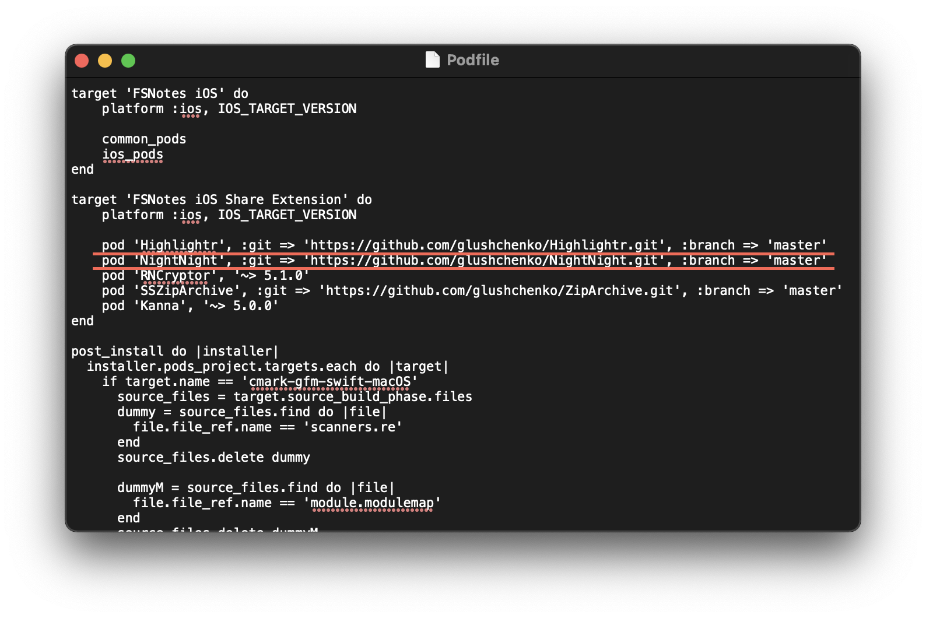926x618 pixels.
Task: Click the source_files = target.source_build_phase.files line
Action: pos(294,396)
